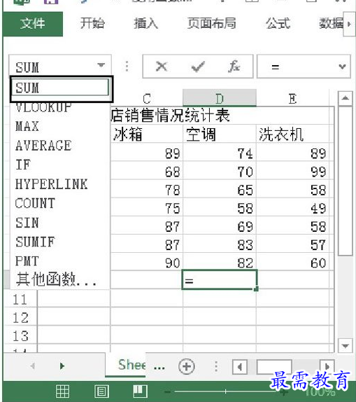The height and width of the screenshot is (402, 356).
Task: Switch to Page Break Preview icon
Action: 140,391
